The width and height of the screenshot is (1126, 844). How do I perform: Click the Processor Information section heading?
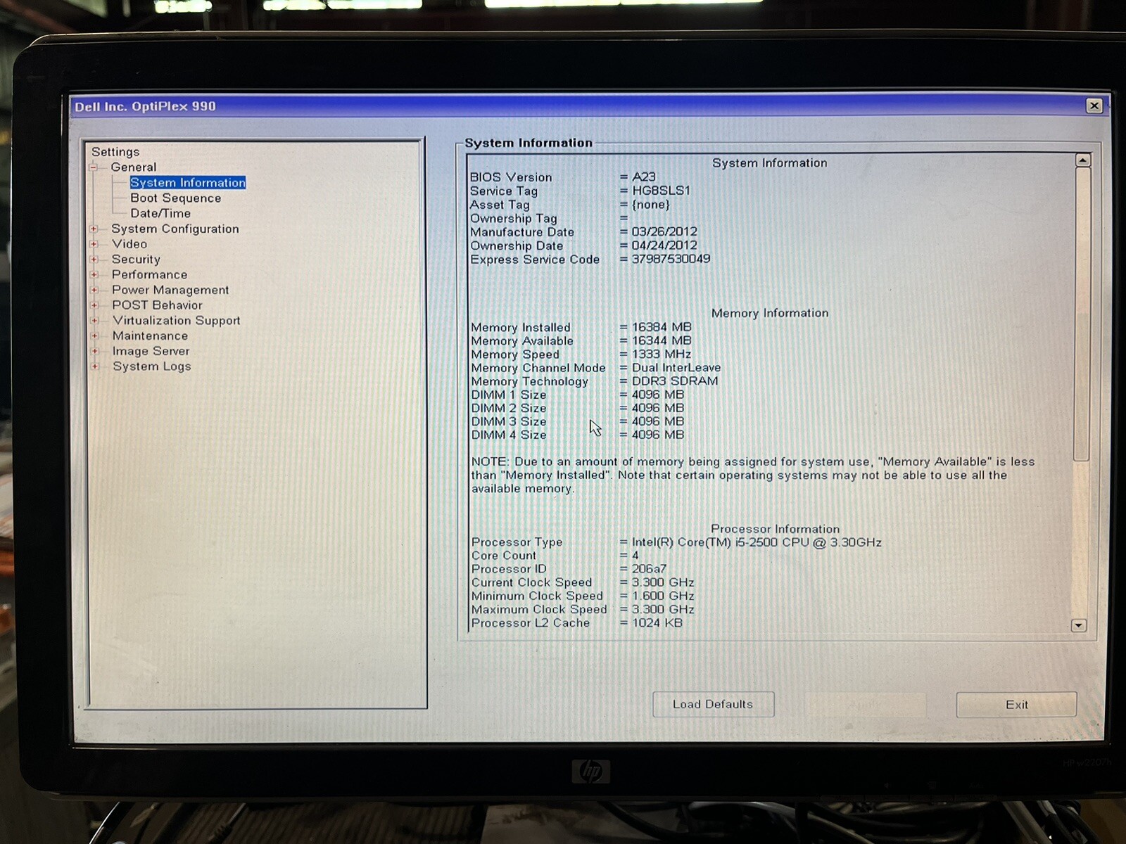point(775,529)
